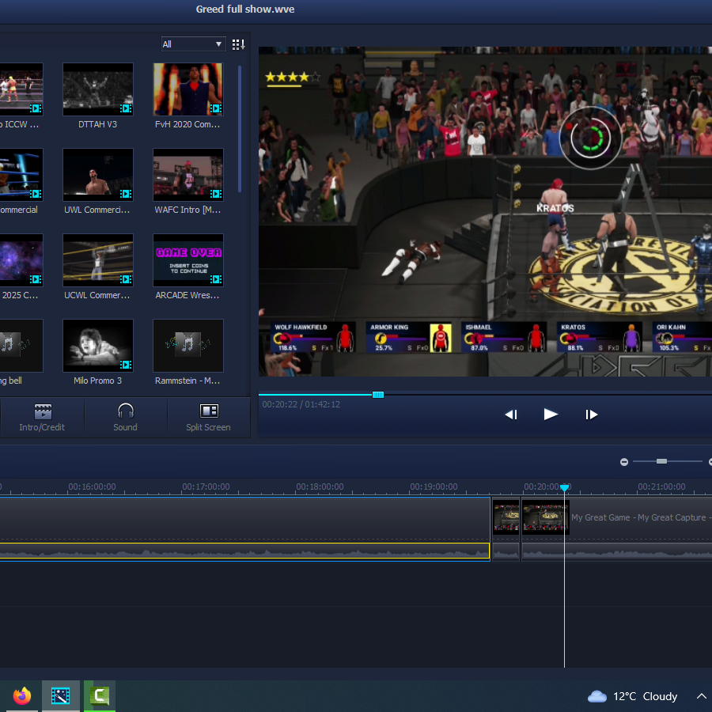Open the 12°C Cloudy weather widget
Screen dimensions: 712x712
point(632,696)
